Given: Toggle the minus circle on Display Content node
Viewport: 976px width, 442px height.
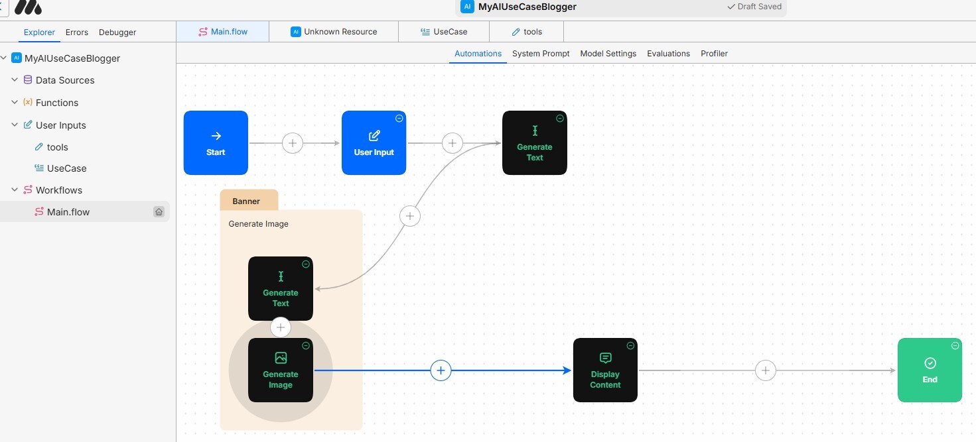Looking at the screenshot, I should coord(630,345).
